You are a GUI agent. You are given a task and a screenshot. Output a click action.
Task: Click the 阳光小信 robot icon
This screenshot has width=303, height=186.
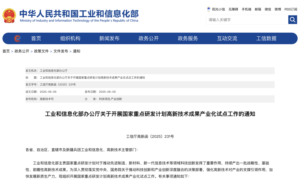209,9
